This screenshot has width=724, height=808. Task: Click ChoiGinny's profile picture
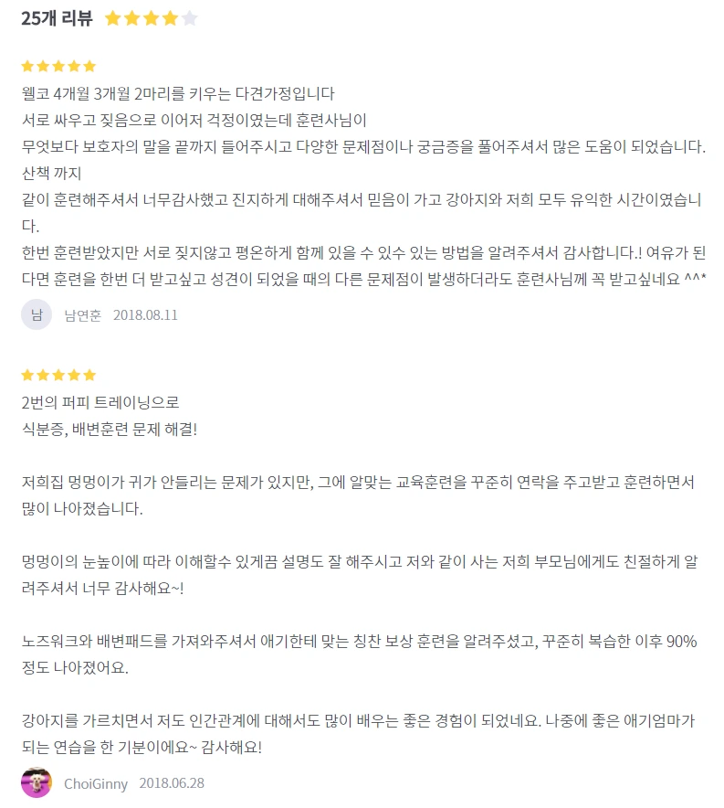pos(36,782)
